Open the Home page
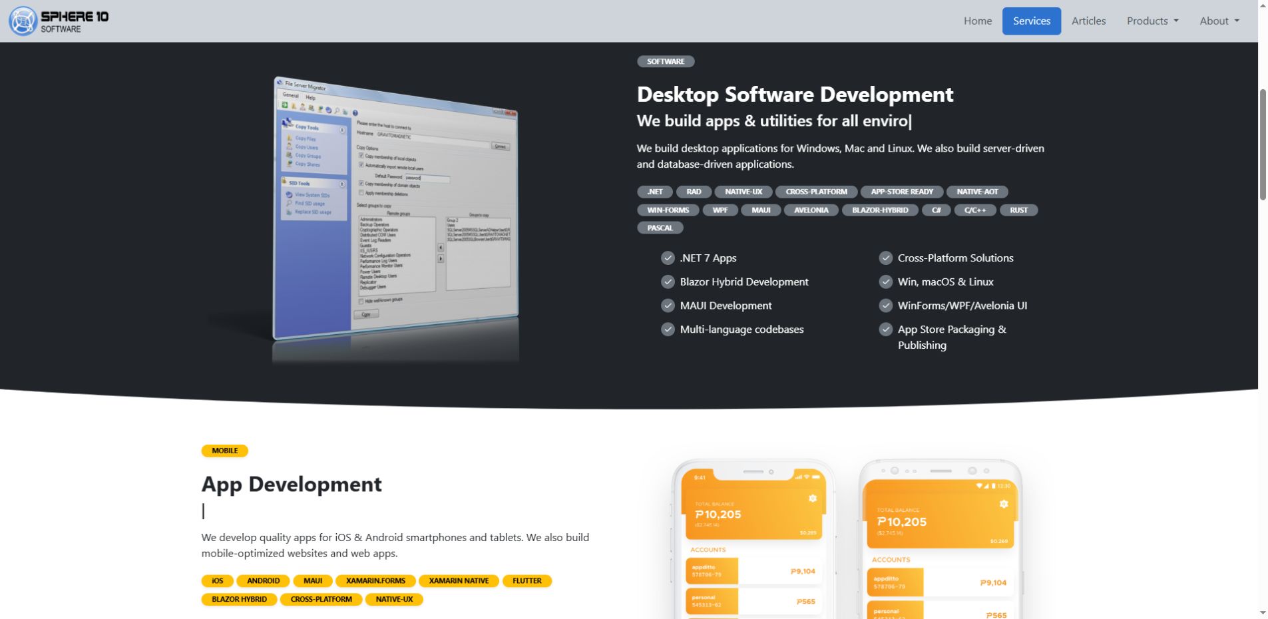 coord(977,21)
